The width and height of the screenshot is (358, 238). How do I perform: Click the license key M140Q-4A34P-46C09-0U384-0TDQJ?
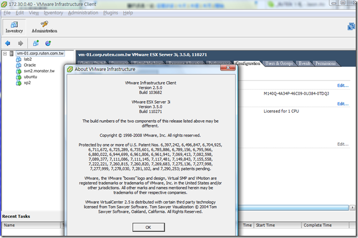296,93
